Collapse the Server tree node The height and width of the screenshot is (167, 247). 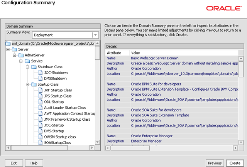[x=8, y=49]
